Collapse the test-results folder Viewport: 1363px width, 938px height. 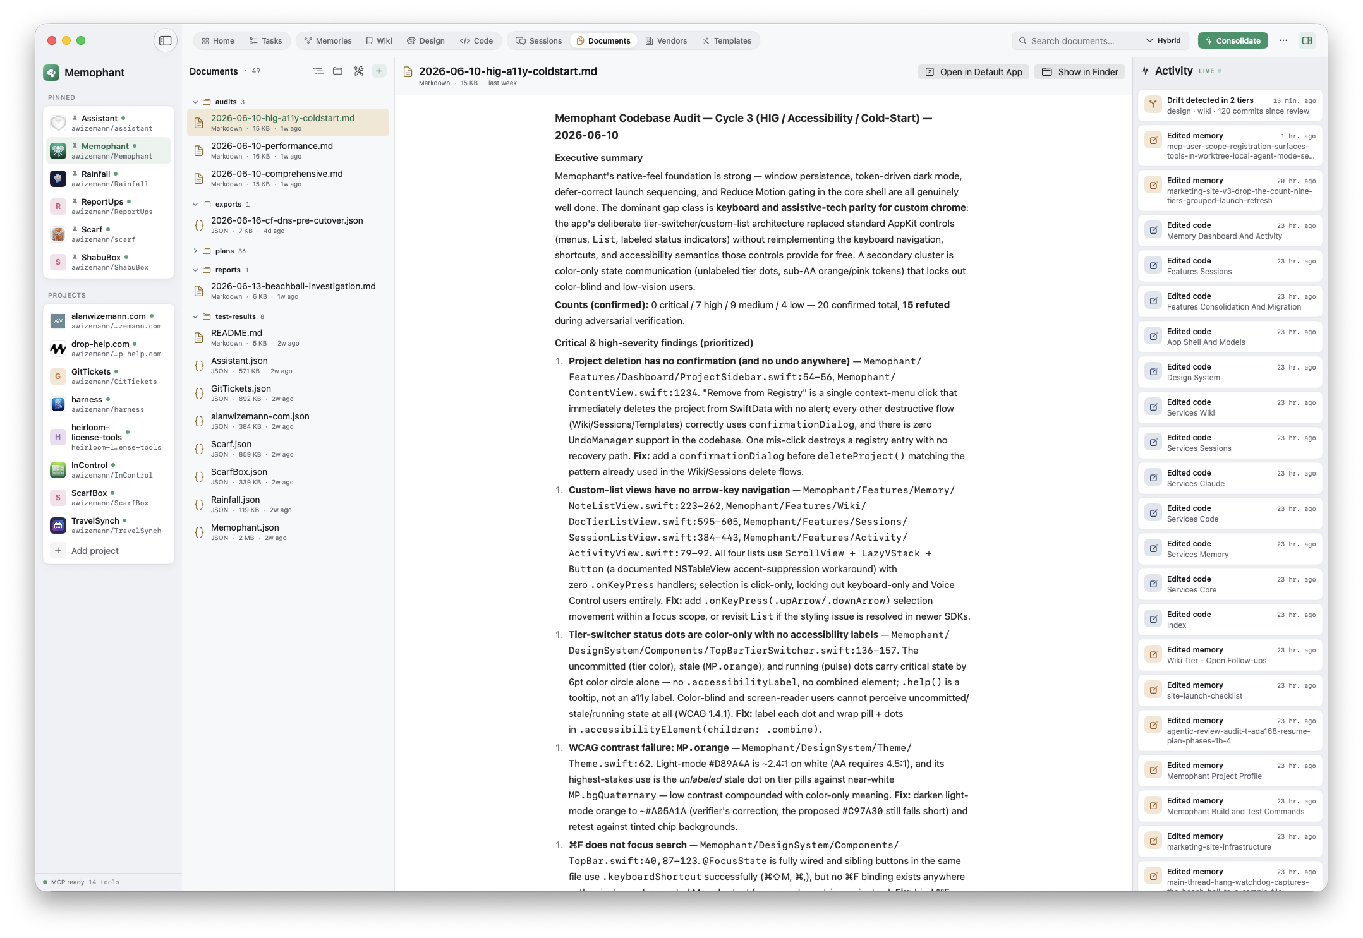(x=195, y=317)
